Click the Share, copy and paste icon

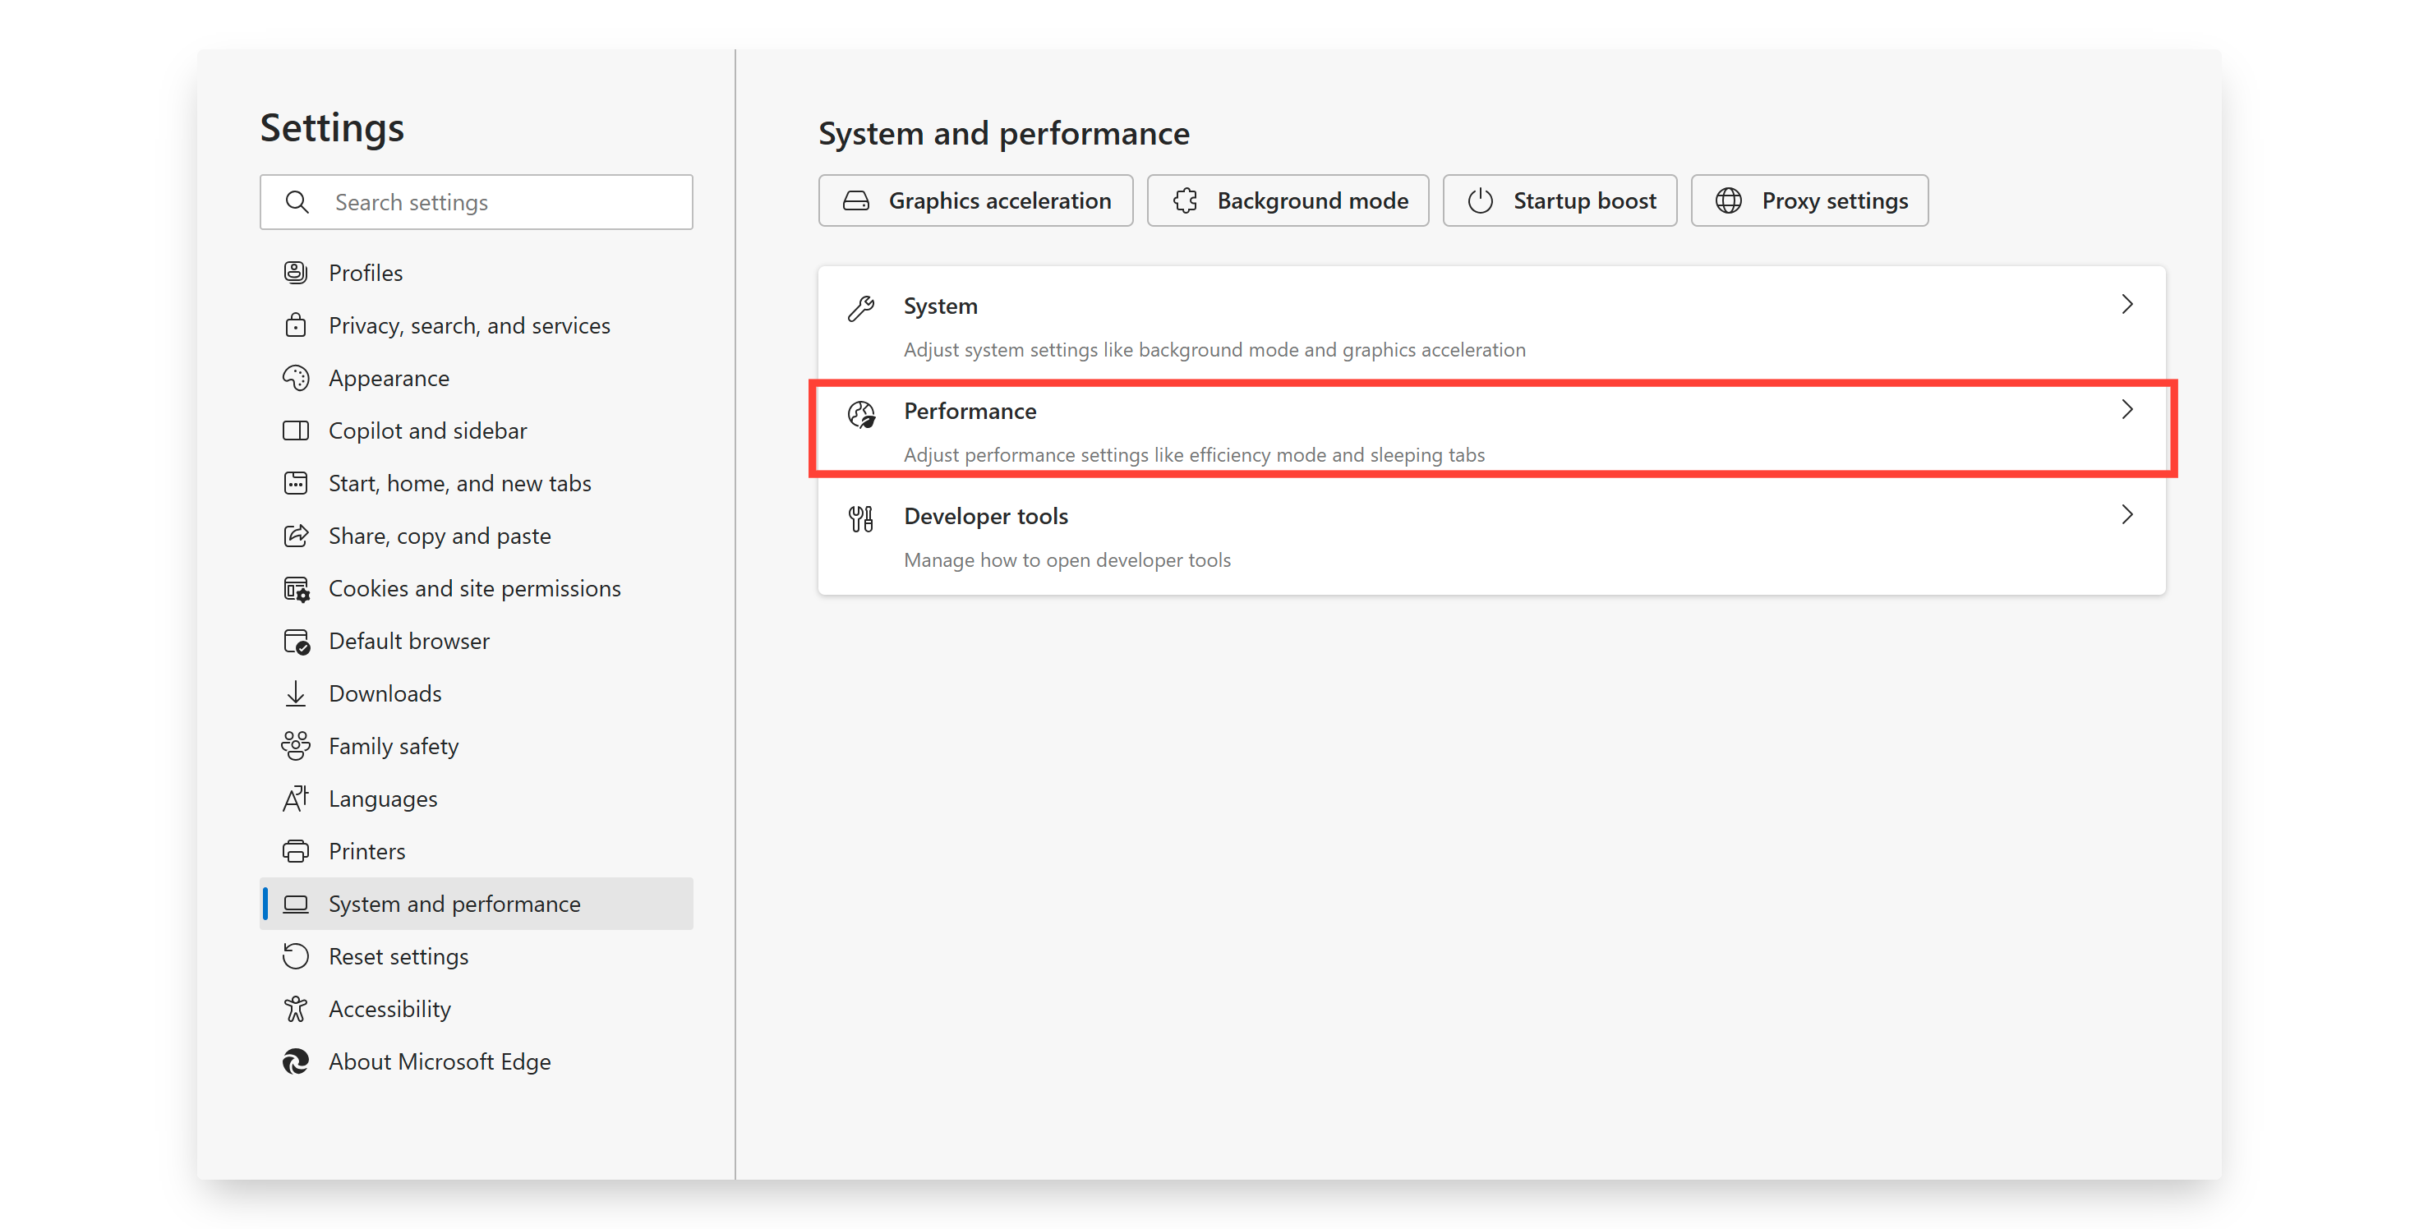pos(296,536)
